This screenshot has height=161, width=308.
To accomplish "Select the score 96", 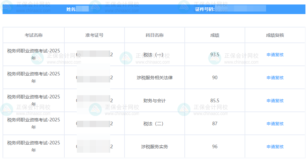I will click(215, 147).
